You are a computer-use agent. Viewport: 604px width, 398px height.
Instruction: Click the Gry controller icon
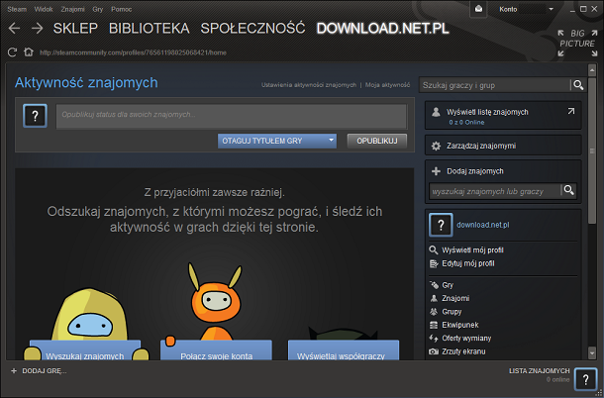(434, 285)
